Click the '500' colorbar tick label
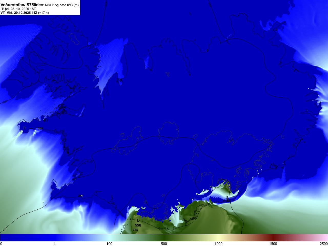Viewport: 328px width, 246px height. tap(164, 244)
